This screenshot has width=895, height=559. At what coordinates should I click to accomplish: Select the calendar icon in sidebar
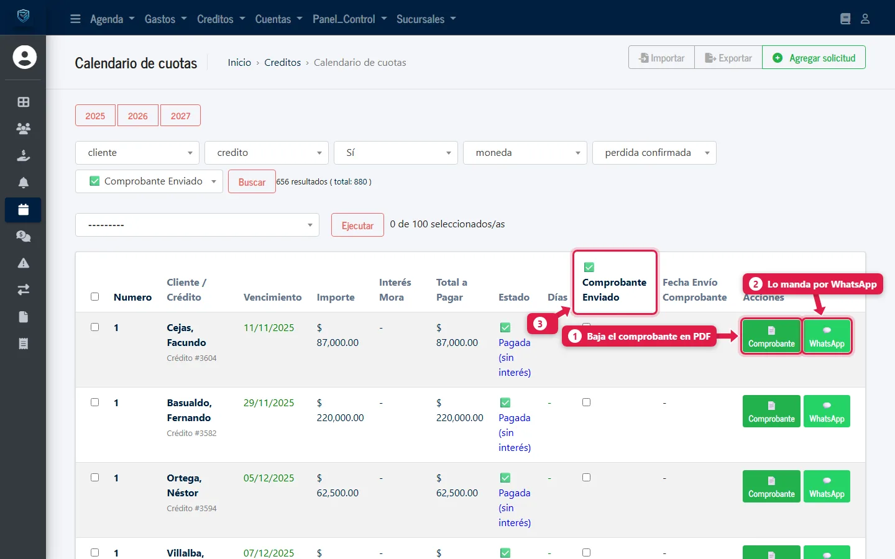point(24,209)
